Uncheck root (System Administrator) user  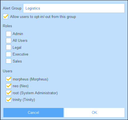click(8, 93)
